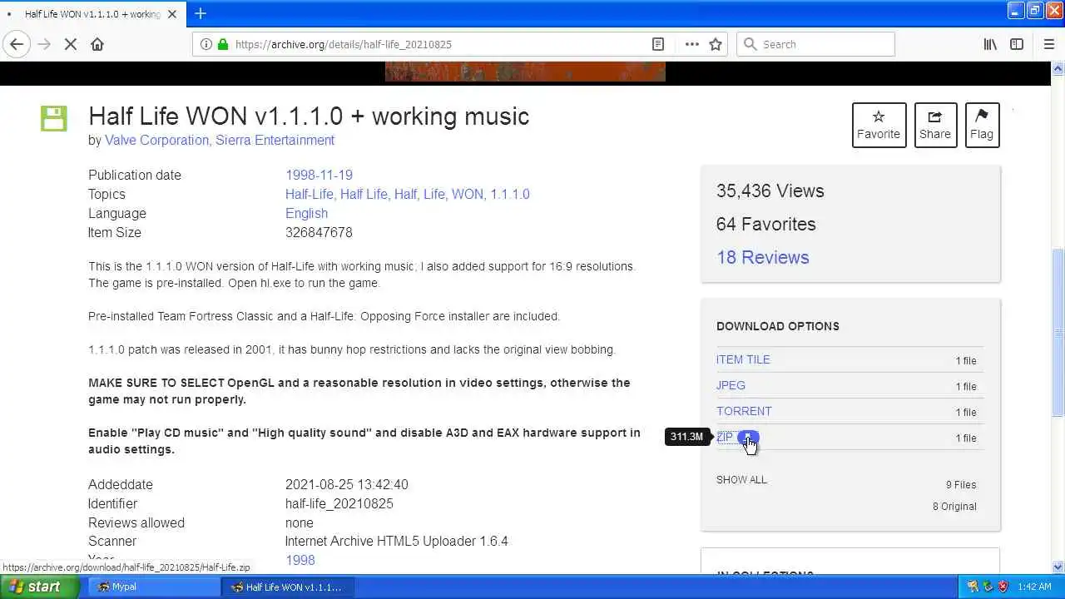The image size is (1065, 599).
Task: Download the ZIP file link
Action: coord(725,437)
